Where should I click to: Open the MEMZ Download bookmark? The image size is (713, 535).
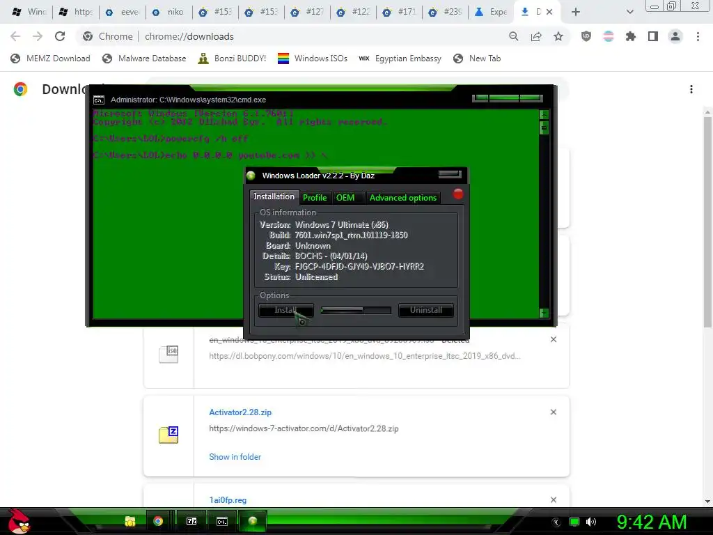click(50, 59)
